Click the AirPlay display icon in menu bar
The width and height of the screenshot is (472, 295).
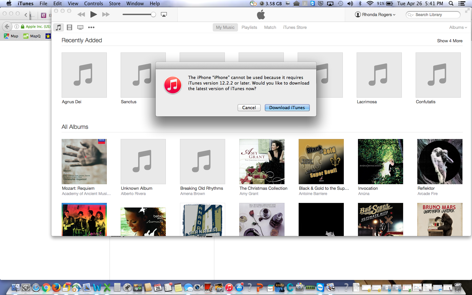click(x=330, y=4)
